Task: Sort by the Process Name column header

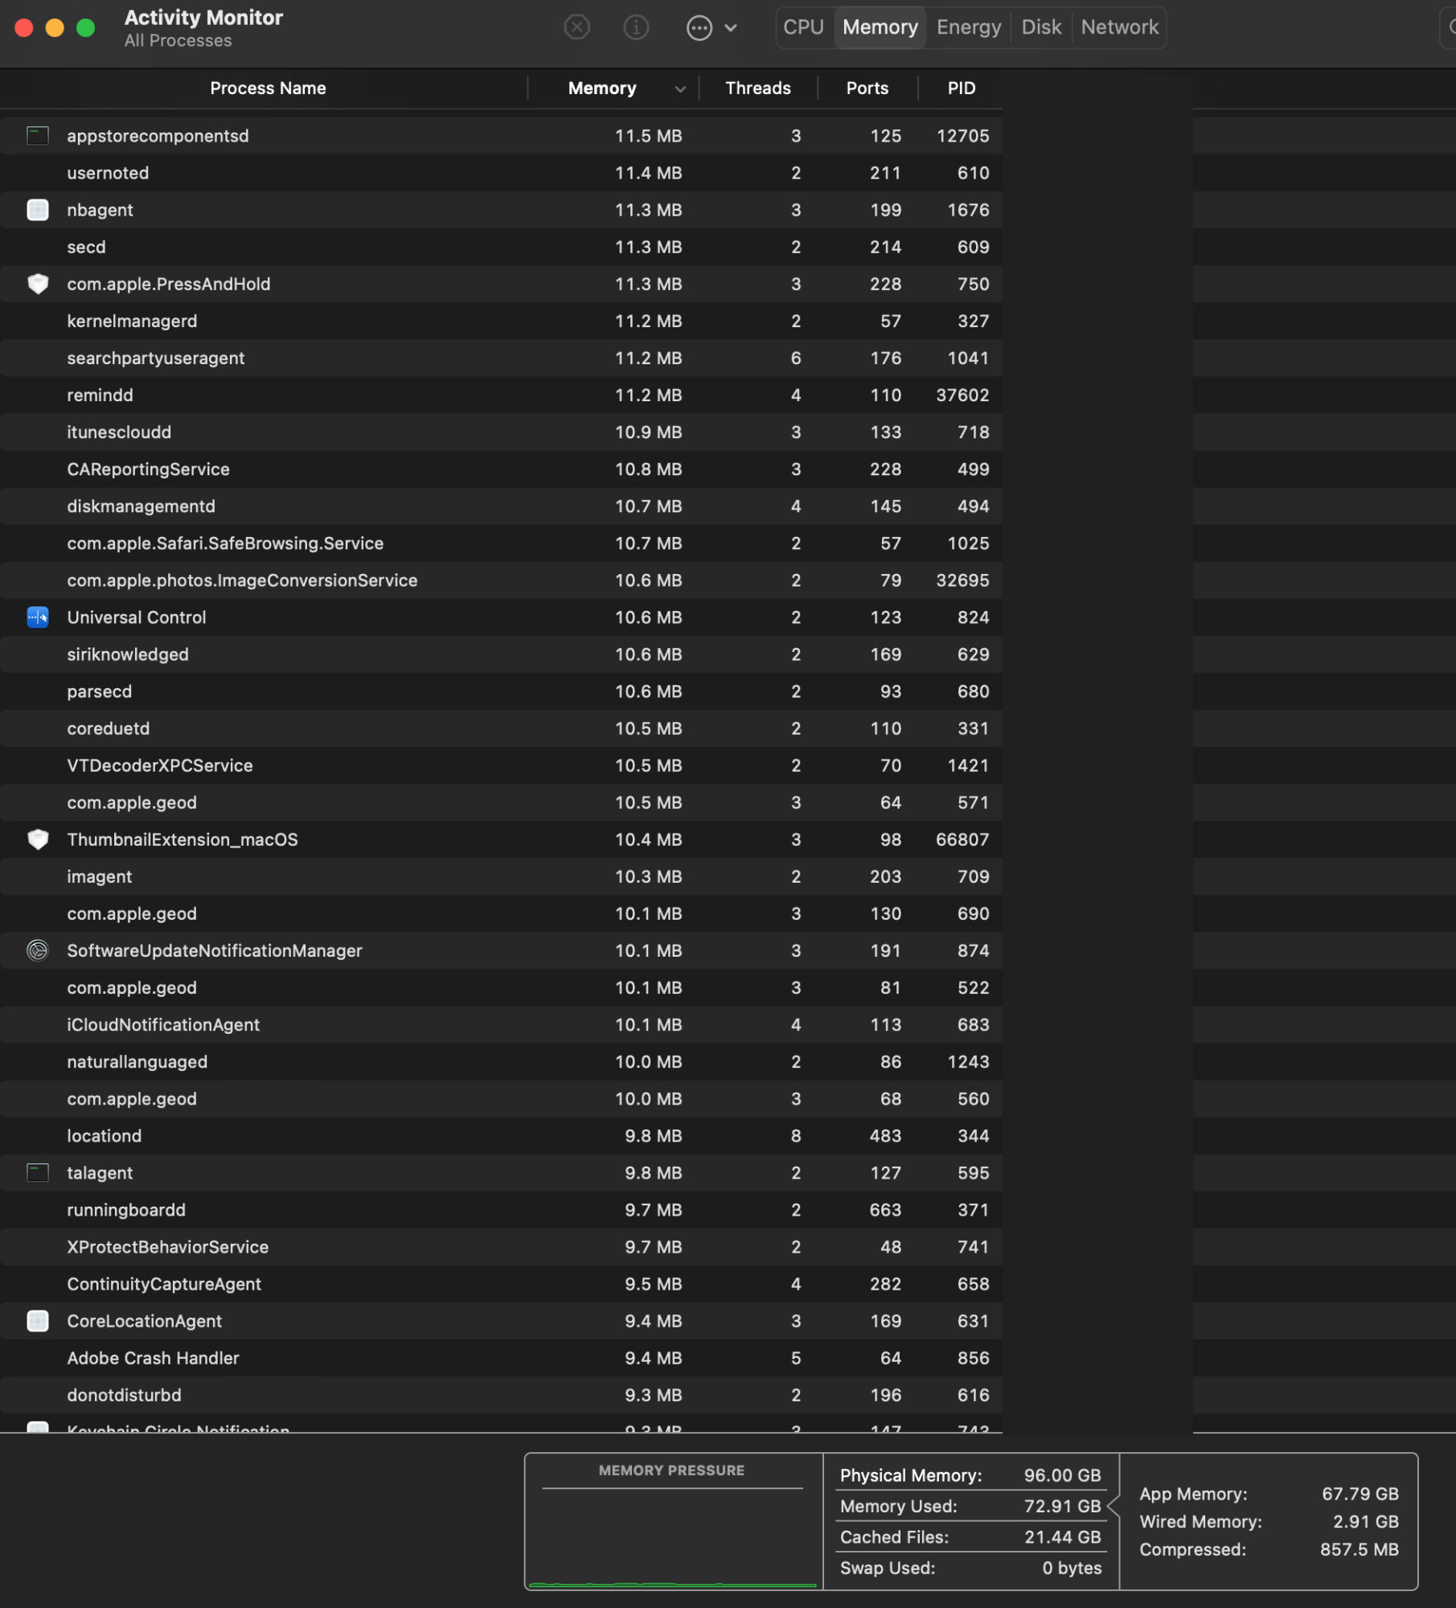Action: 268,88
